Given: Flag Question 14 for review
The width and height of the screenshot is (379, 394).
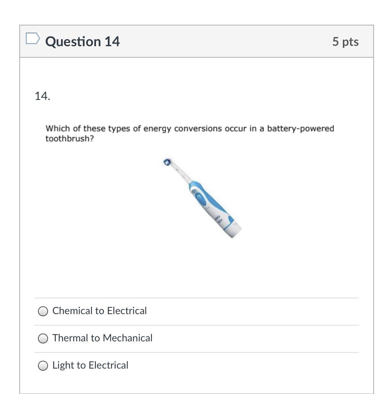Looking at the screenshot, I should (x=32, y=39).
